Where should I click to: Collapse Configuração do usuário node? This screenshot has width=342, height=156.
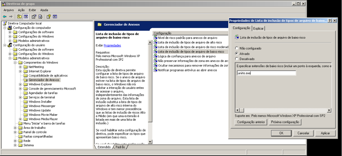(x=5, y=45)
